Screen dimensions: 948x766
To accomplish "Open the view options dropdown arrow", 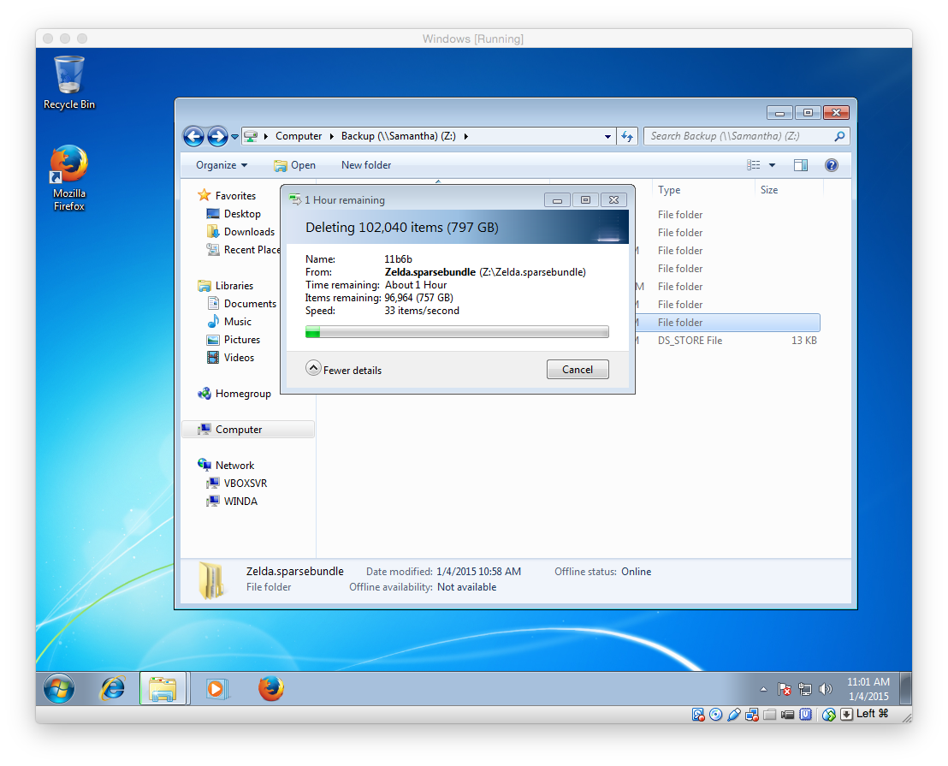I will tap(772, 165).
